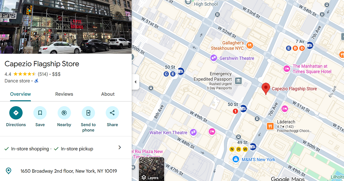Save this place with the bookmark icon
Viewport: 344px width, 181px height.
40,113
